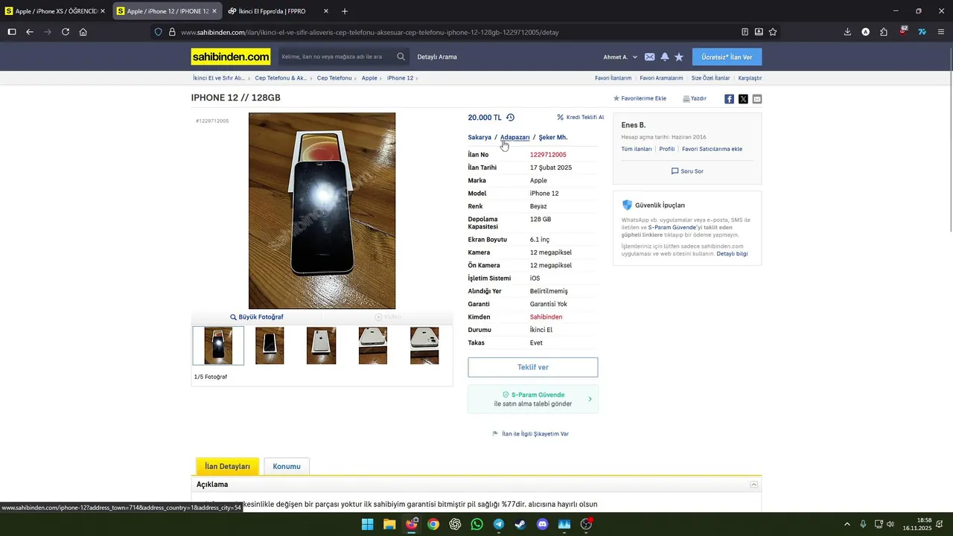The width and height of the screenshot is (953, 536).
Task: Select the fourth photo thumbnail
Action: click(x=372, y=345)
